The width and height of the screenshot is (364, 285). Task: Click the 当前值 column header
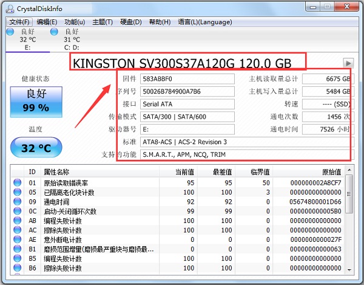click(178, 172)
